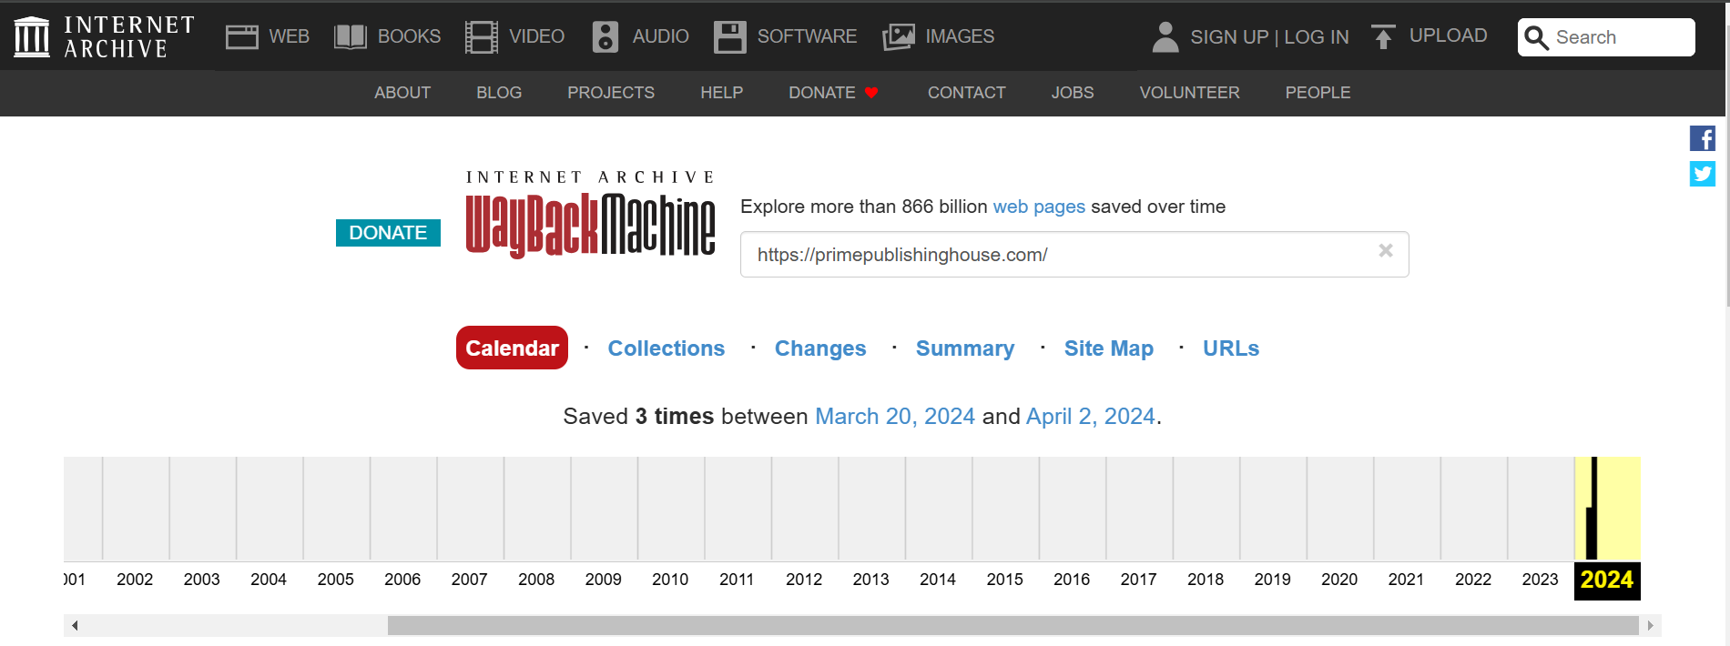Open the VOLUNTEER page
This screenshot has width=1730, height=646.
(x=1190, y=93)
